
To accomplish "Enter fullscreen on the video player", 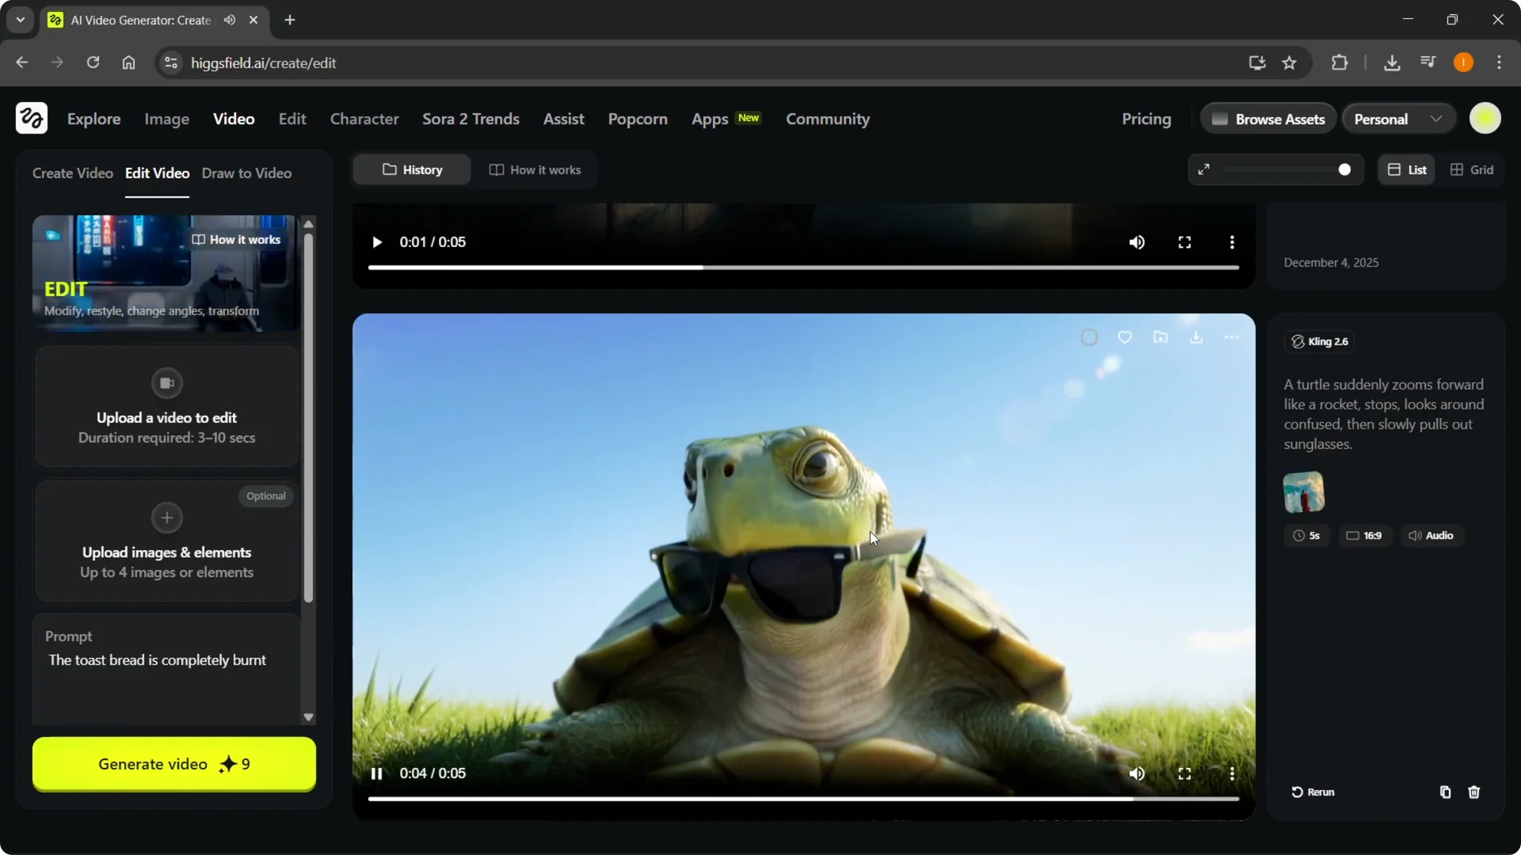I will 1184,773.
